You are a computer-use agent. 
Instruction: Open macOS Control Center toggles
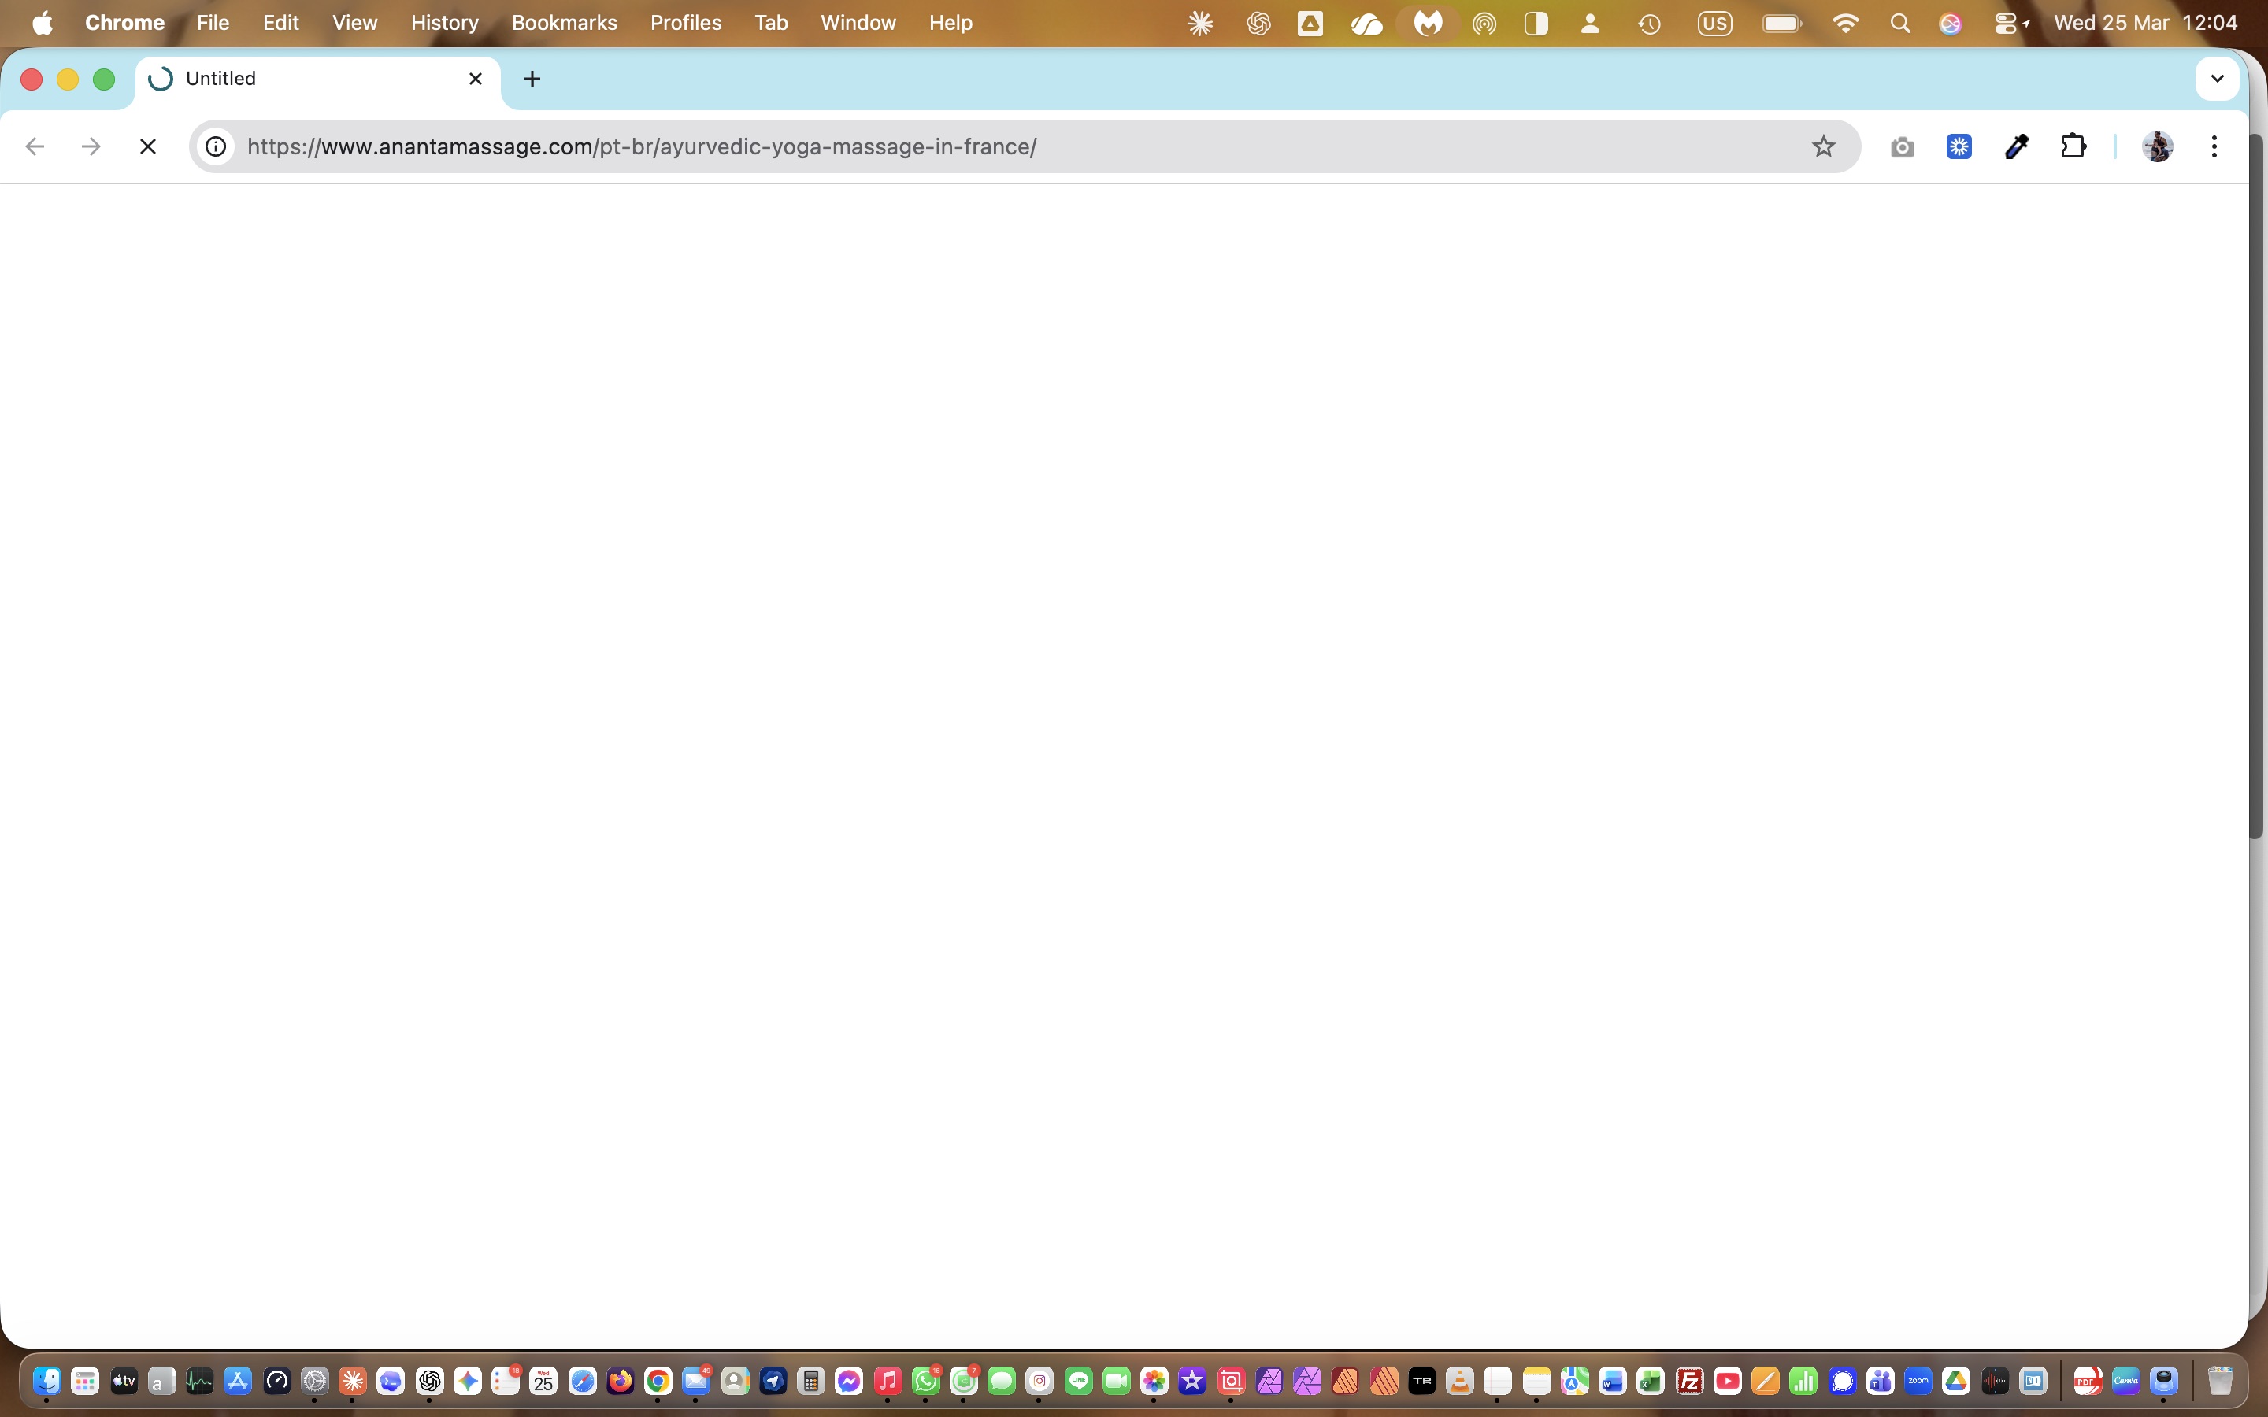point(2008,23)
